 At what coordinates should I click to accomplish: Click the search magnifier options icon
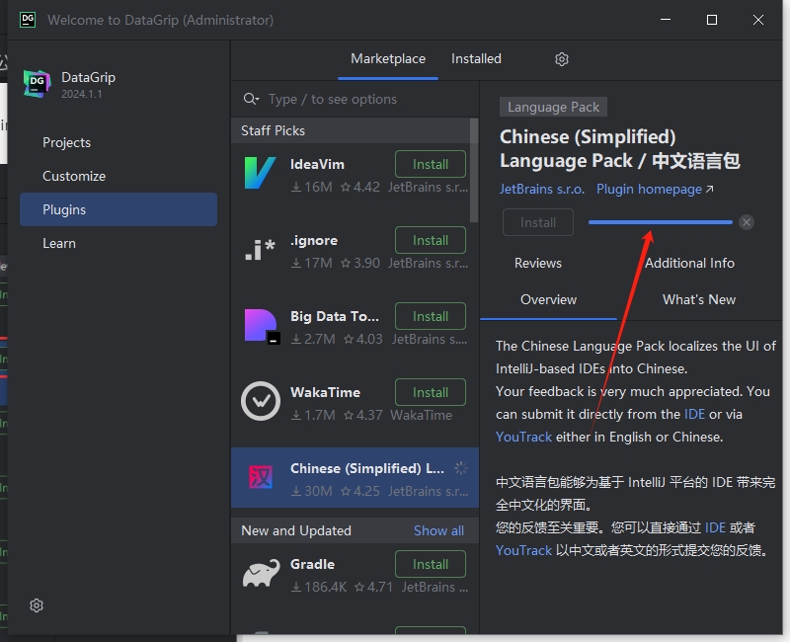click(x=251, y=99)
